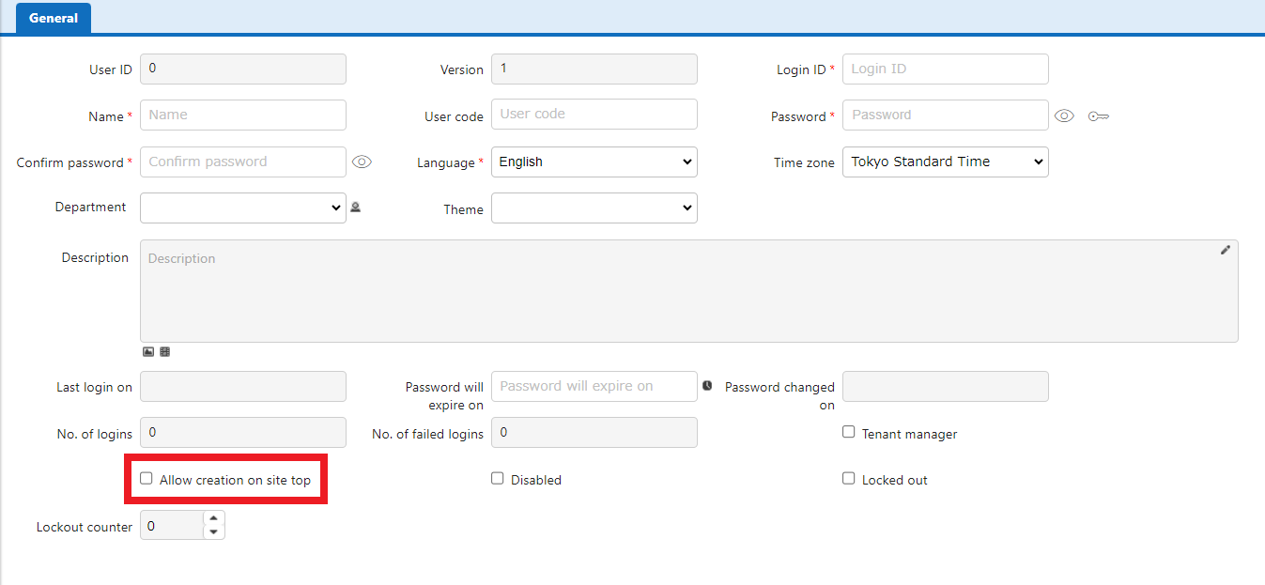Expand the Department dropdown
This screenshot has height=585, width=1265.
tap(243, 208)
